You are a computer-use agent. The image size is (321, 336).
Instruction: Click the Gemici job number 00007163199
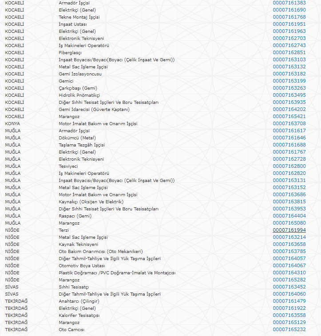click(x=289, y=81)
